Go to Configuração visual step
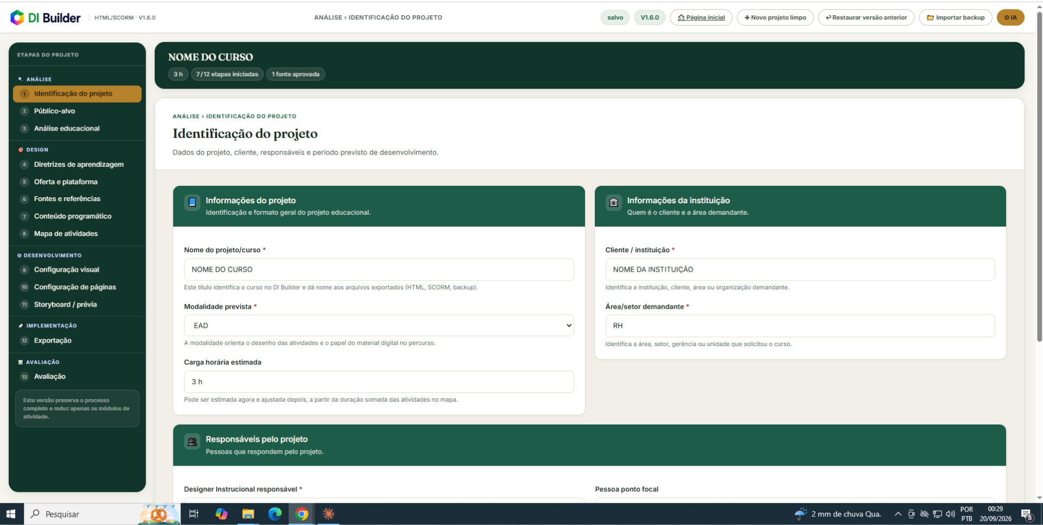 [77, 270]
